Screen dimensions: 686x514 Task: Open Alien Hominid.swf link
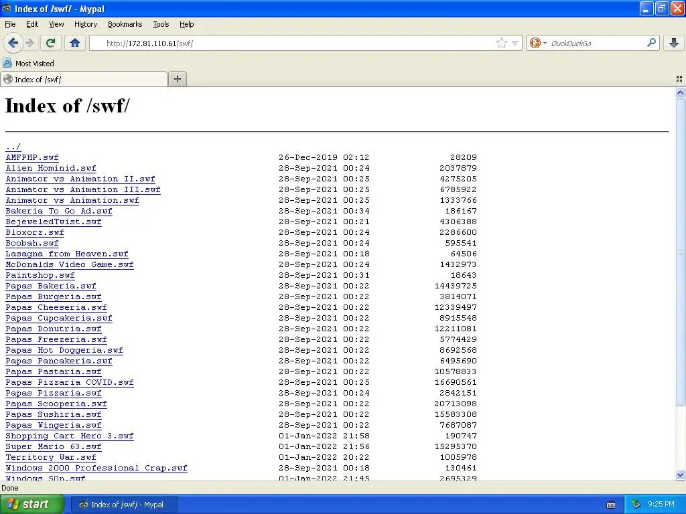click(51, 168)
